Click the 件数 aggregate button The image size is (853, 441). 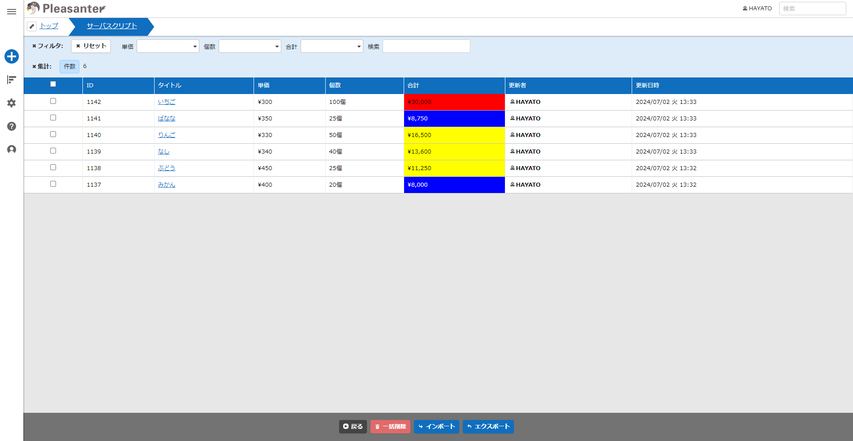tap(69, 66)
